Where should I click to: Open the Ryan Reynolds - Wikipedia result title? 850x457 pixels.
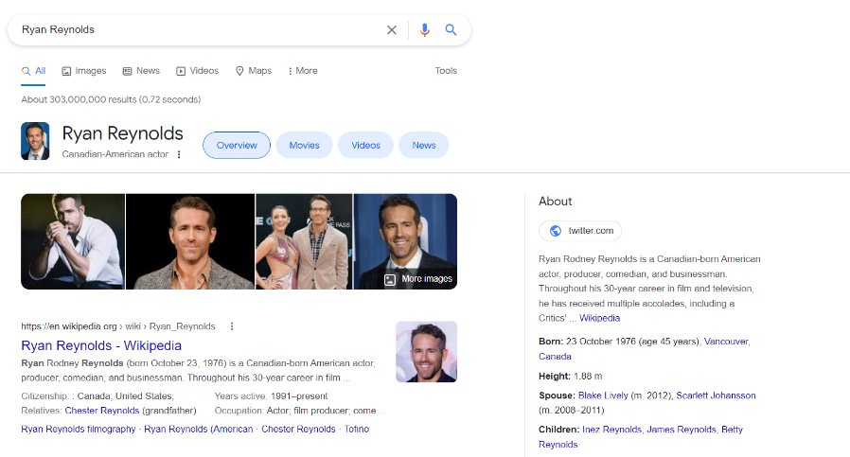[x=101, y=346]
